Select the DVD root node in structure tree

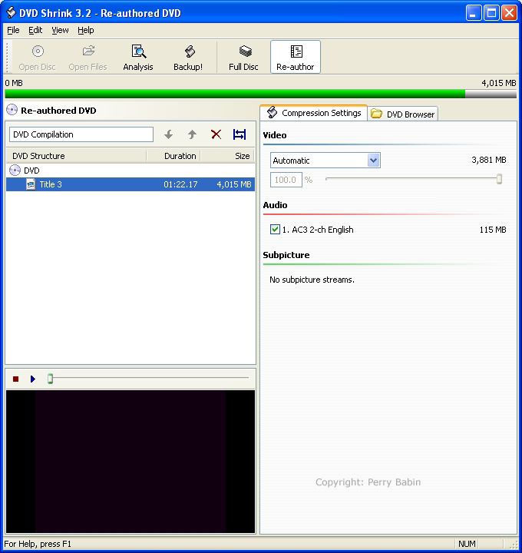(31, 171)
